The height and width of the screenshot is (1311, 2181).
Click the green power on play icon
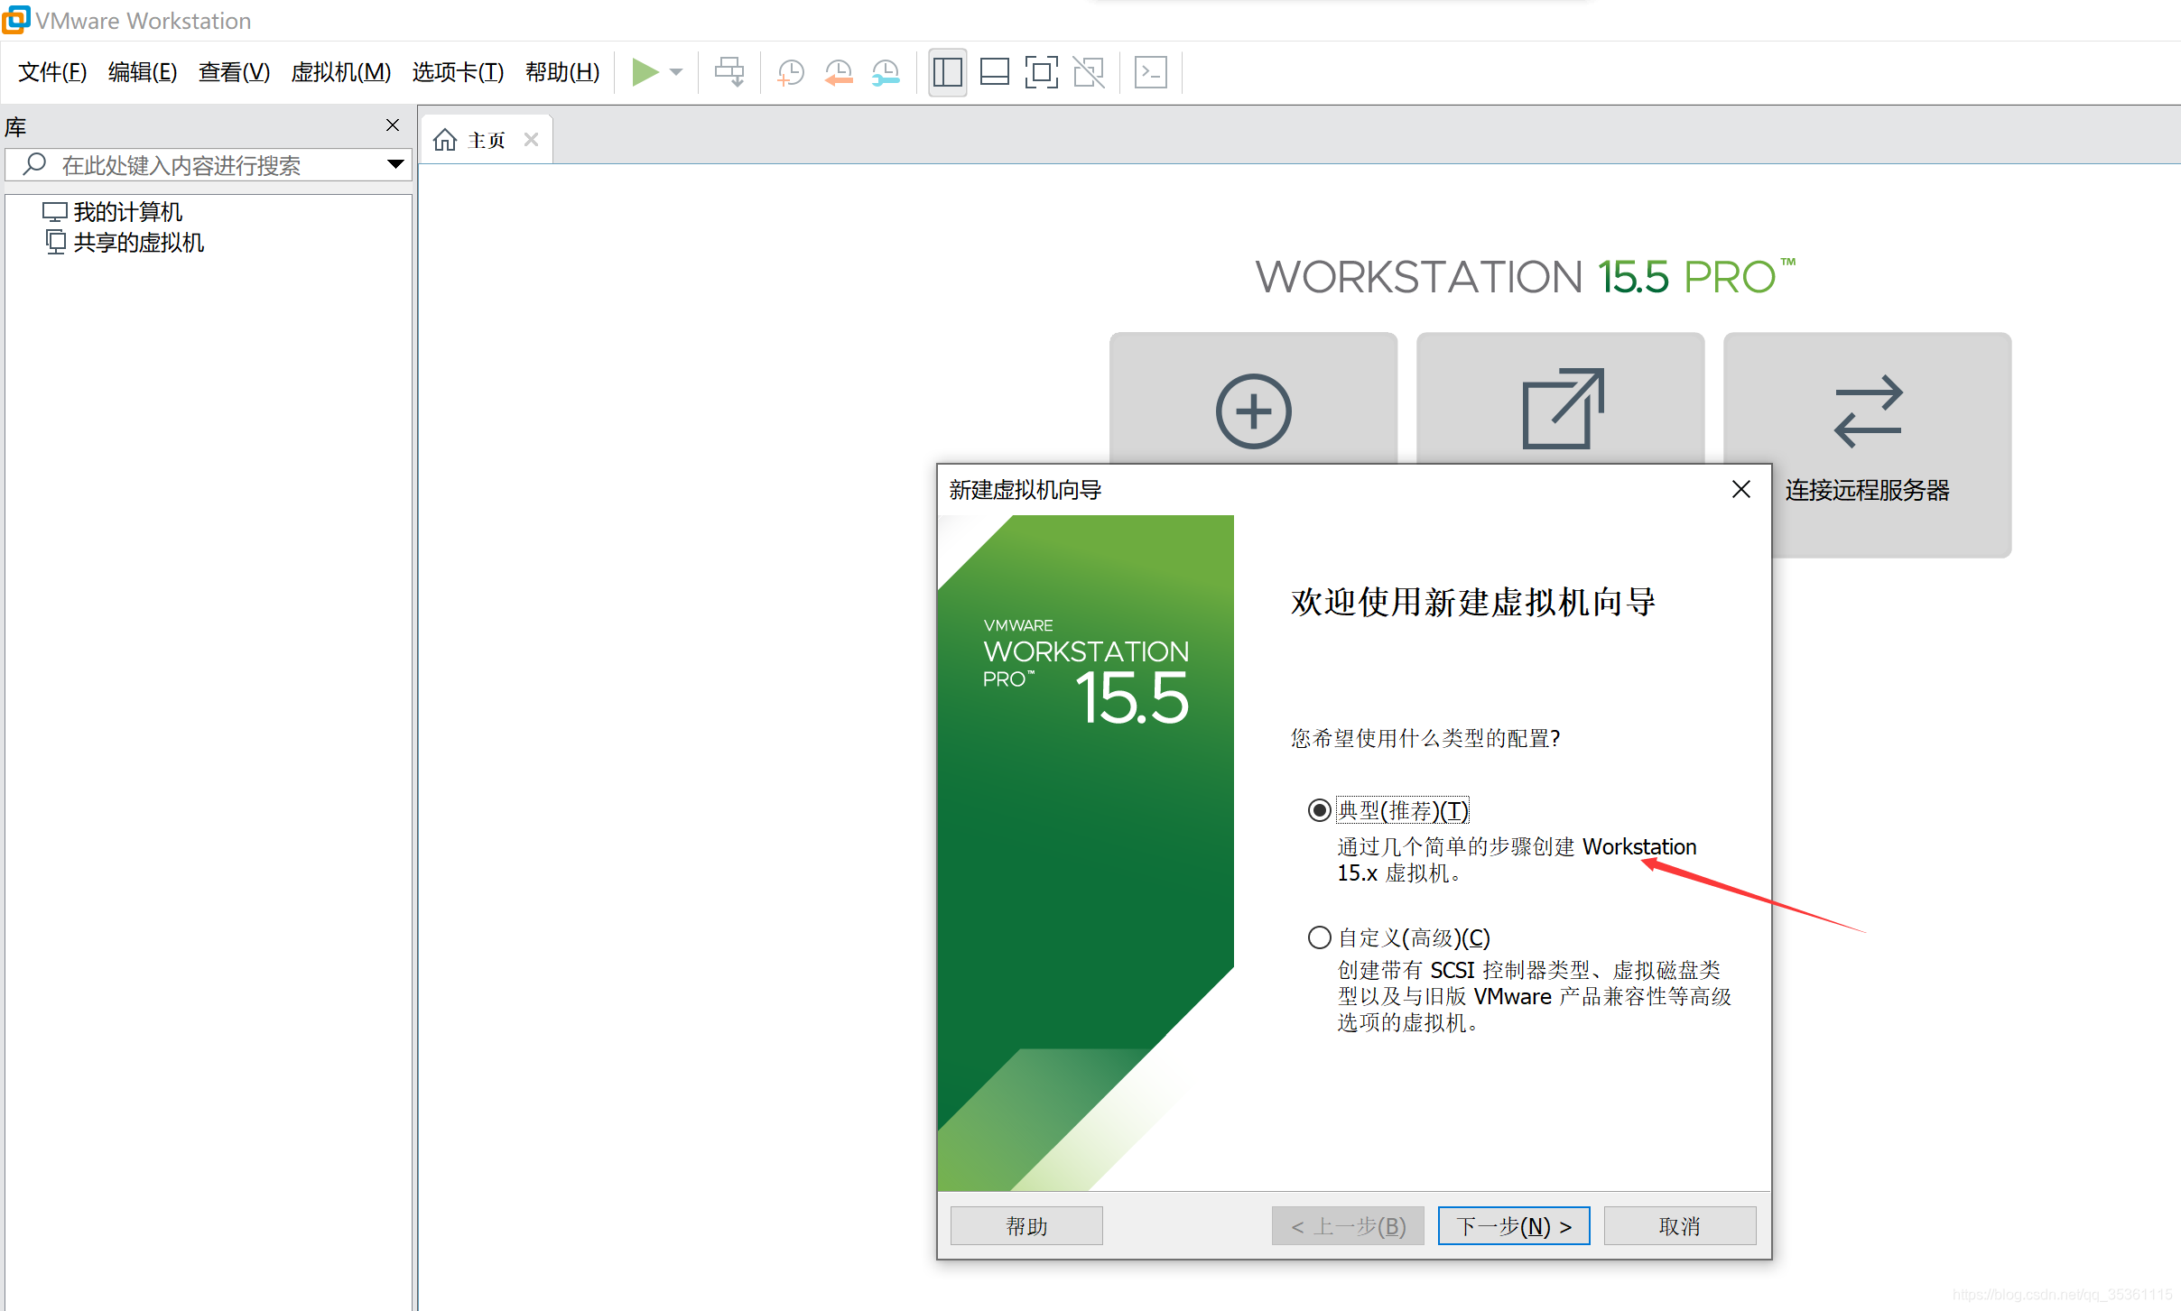[645, 72]
